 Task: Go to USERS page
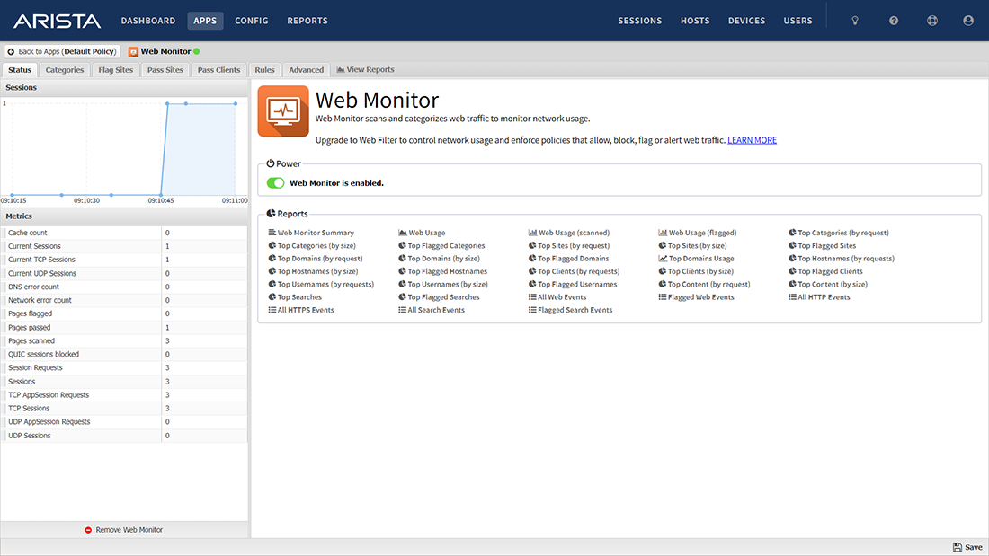[x=797, y=21]
